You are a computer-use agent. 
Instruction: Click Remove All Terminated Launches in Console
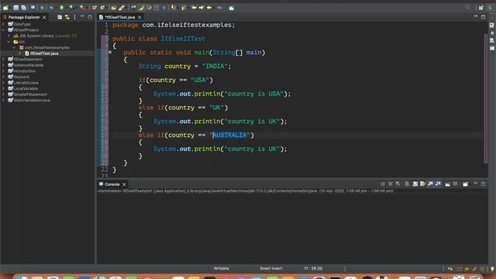398,184
